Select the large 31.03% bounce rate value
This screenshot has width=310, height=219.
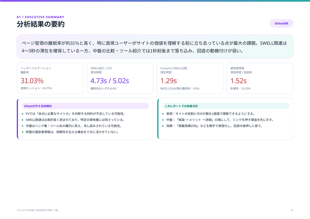click(x=32, y=80)
